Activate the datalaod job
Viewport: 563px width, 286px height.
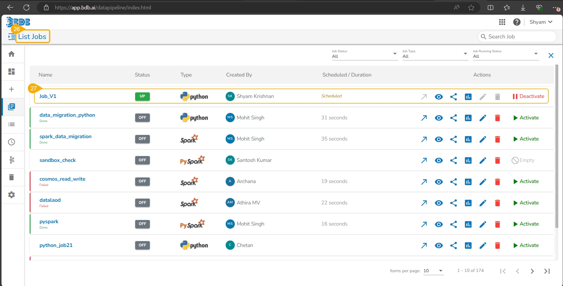click(526, 203)
